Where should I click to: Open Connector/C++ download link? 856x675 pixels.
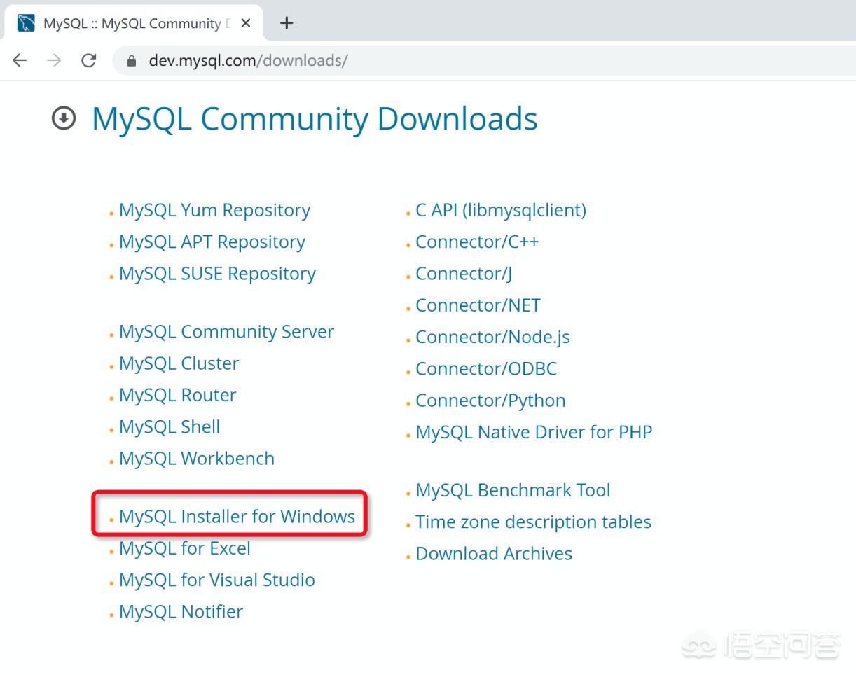tap(477, 242)
